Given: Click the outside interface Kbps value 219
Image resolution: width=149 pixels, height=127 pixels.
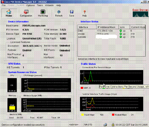Looking at the screenshot, I should (132, 37).
